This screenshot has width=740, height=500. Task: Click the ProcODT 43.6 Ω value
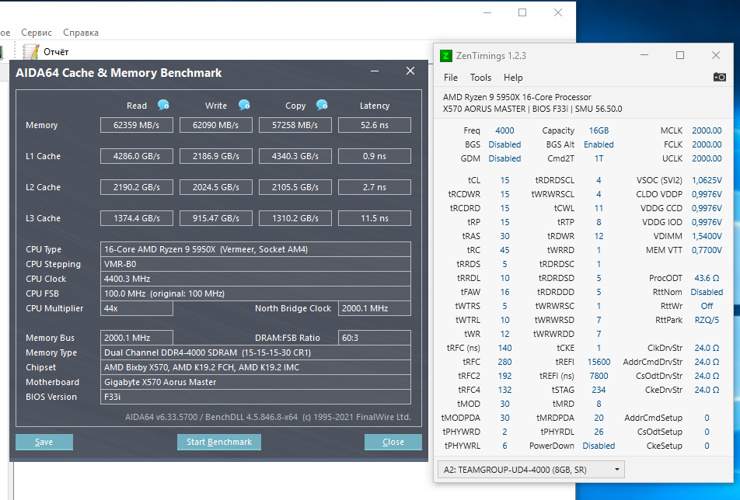point(707,278)
